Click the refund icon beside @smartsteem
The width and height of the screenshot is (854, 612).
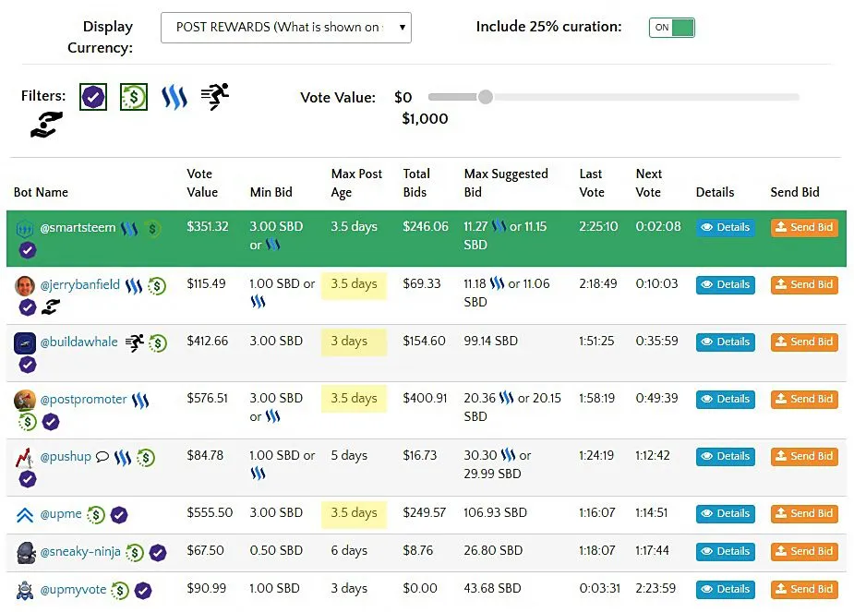pyautogui.click(x=152, y=229)
